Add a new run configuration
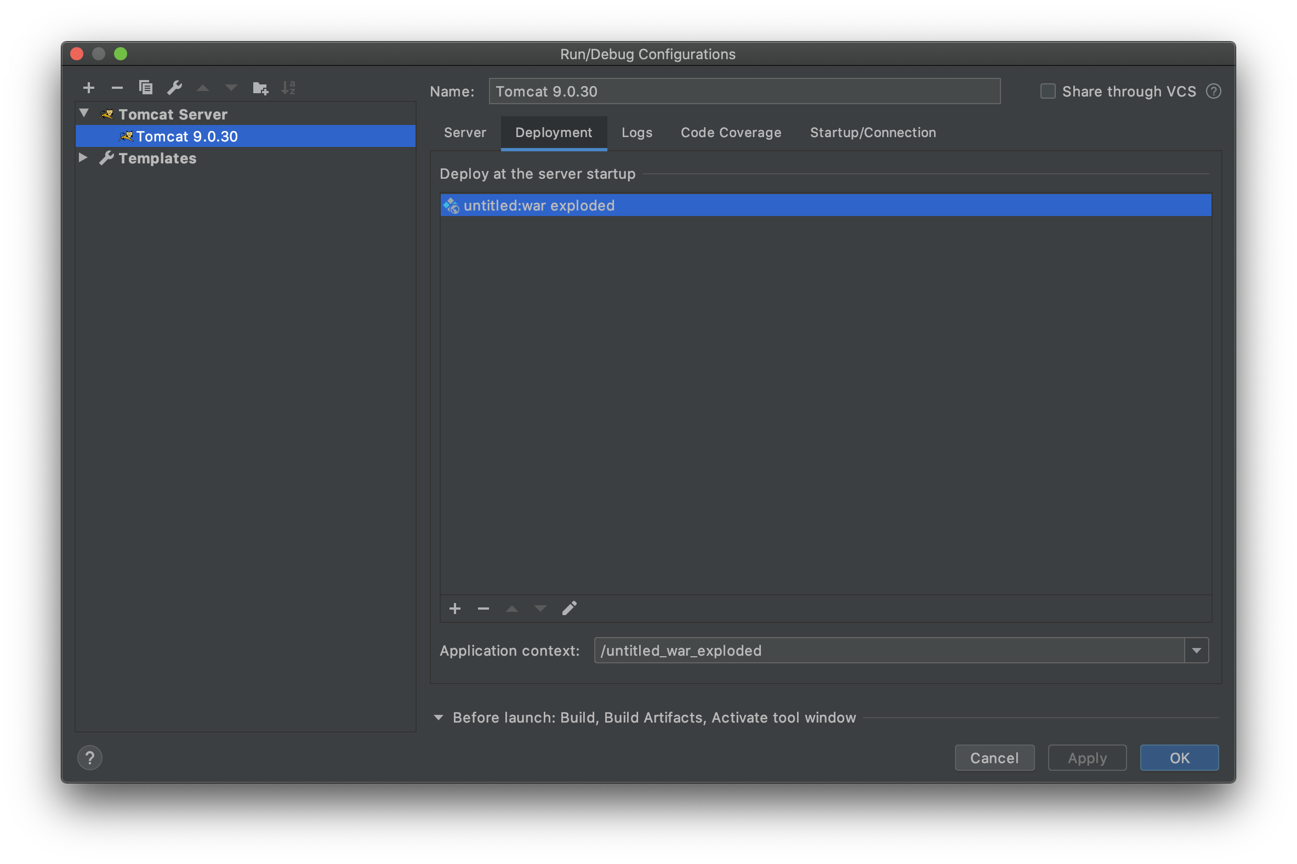Viewport: 1297px width, 864px height. tap(89, 88)
